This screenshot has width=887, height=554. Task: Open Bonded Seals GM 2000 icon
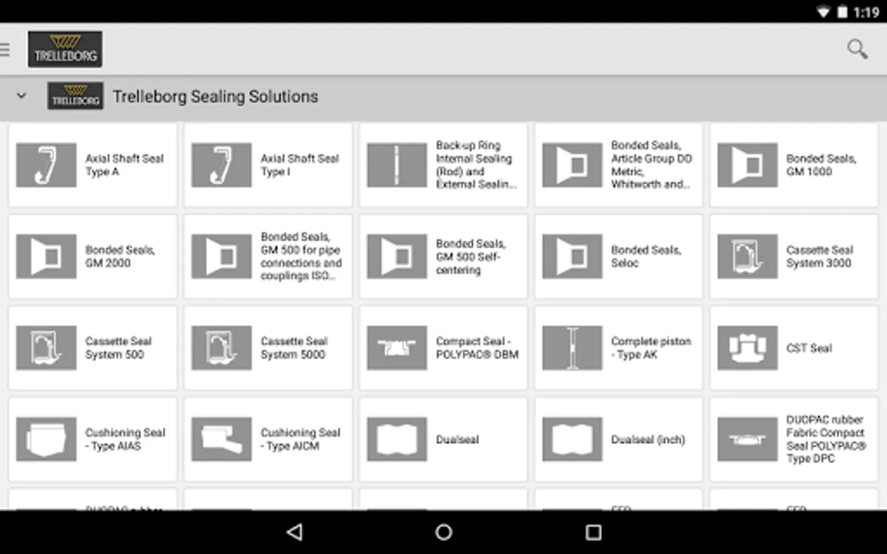[x=46, y=256]
